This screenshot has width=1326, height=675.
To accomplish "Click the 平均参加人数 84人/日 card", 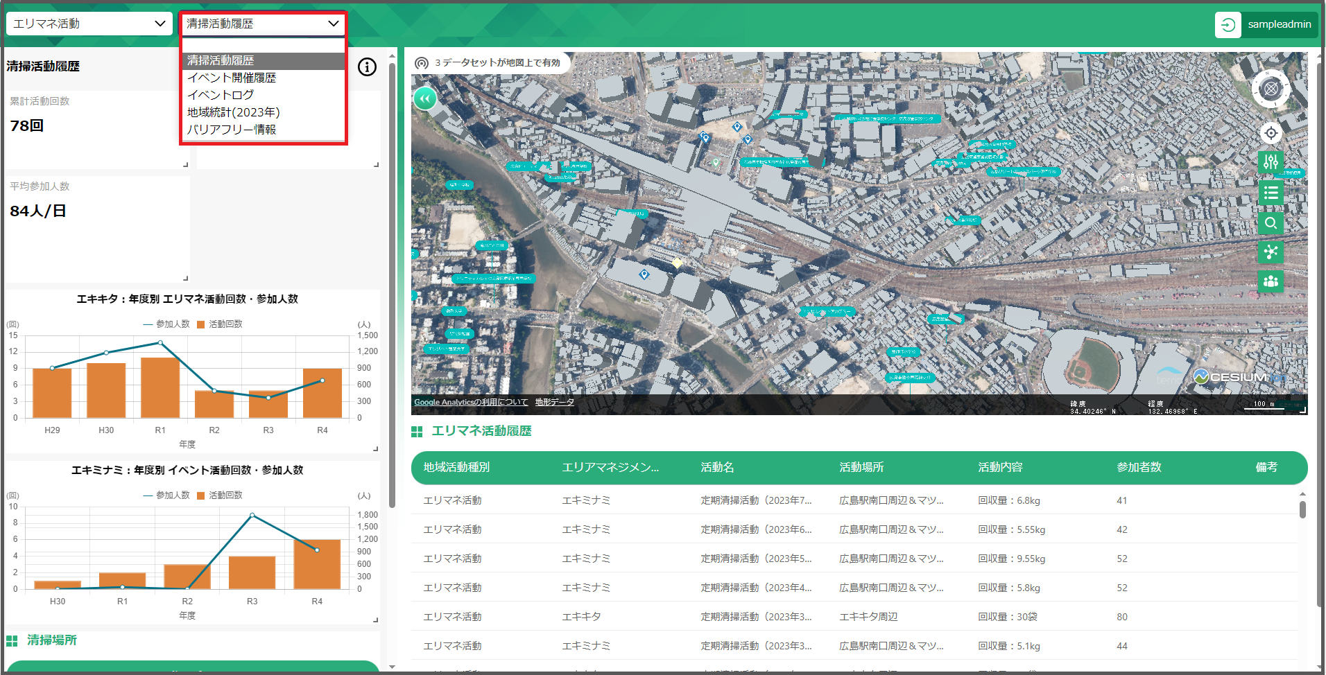I will click(98, 229).
